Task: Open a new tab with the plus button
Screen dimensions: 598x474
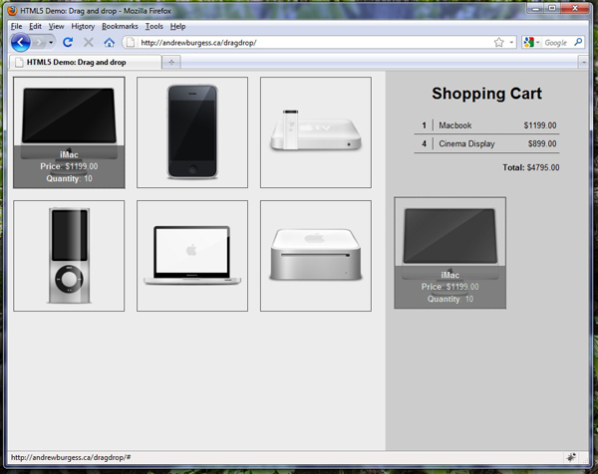Action: [x=171, y=62]
